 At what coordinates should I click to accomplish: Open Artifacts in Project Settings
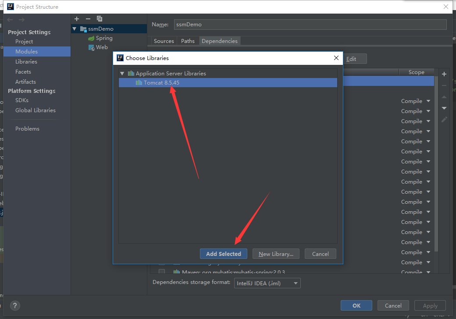(x=25, y=82)
